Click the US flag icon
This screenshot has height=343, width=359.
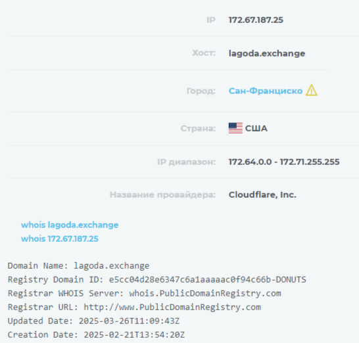coord(235,128)
